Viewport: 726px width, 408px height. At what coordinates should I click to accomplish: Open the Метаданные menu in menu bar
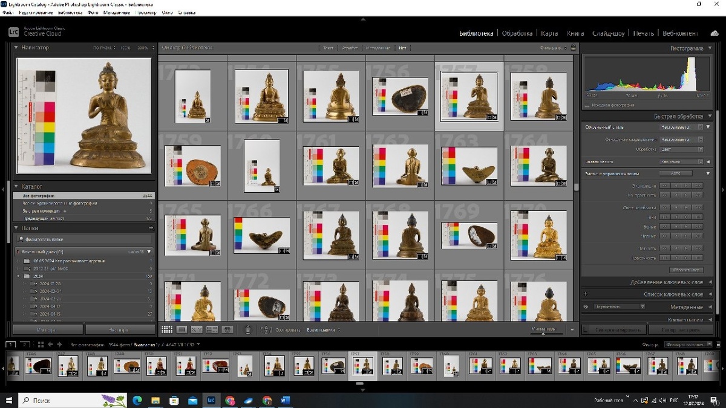coord(116,12)
